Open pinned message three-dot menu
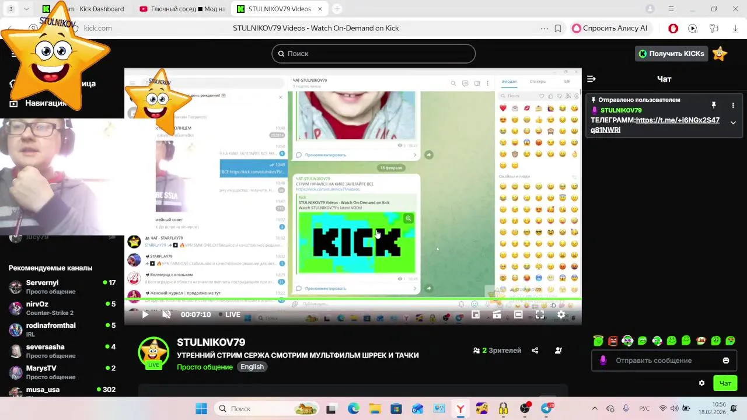 [733, 105]
